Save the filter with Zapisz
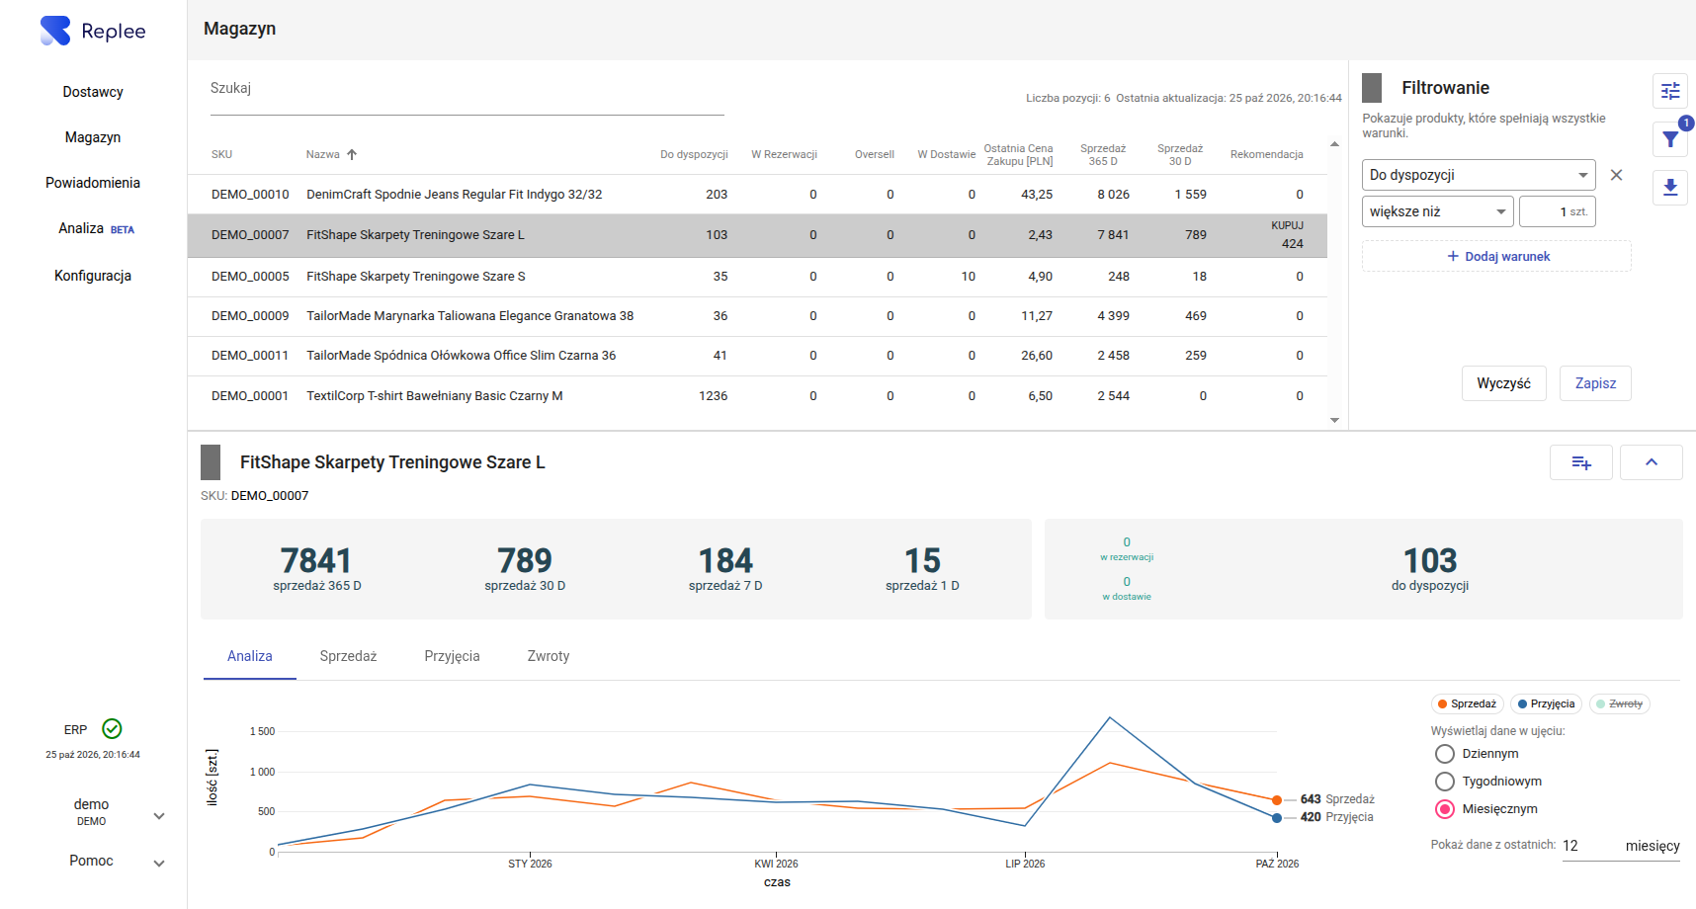The width and height of the screenshot is (1696, 909). (1595, 383)
